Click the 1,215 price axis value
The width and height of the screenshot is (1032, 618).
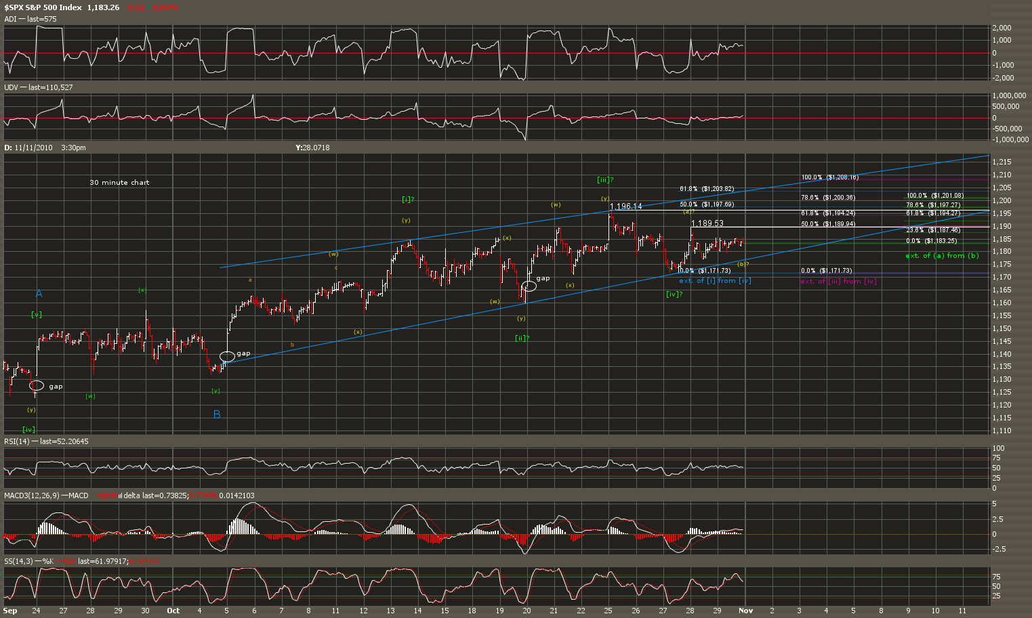(1002, 162)
